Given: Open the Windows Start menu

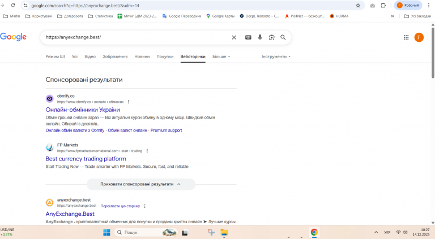Looking at the screenshot, I should click(x=106, y=232).
